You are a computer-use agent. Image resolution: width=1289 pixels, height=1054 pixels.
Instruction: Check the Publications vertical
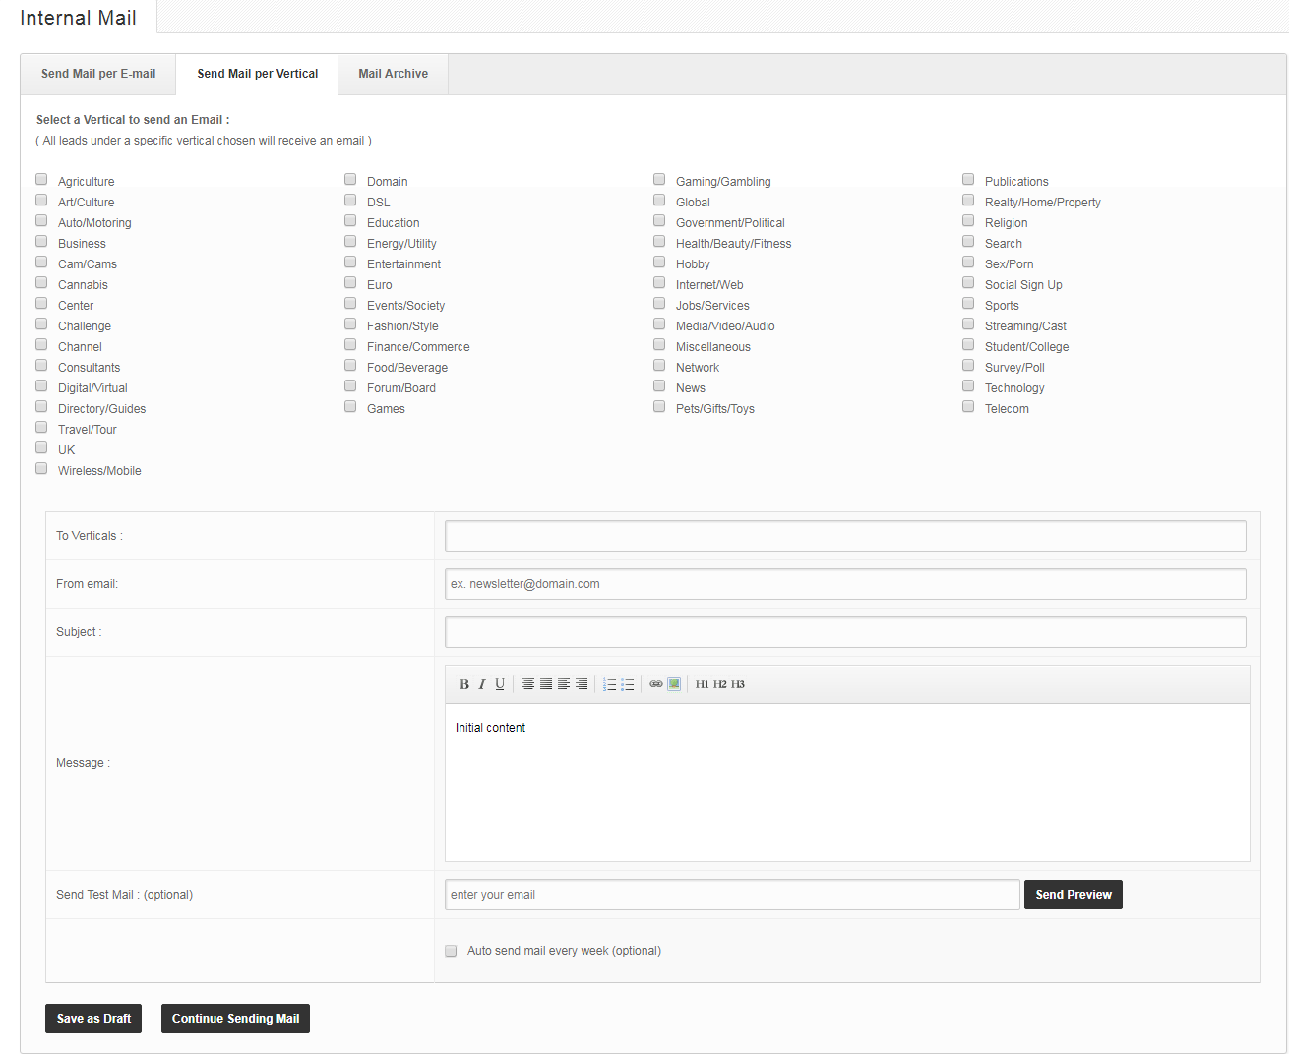tap(968, 179)
